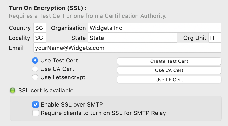Screen dimensions: 228x126
Task: Choose the Use CA Cert radio option
Action: tap(35, 69)
